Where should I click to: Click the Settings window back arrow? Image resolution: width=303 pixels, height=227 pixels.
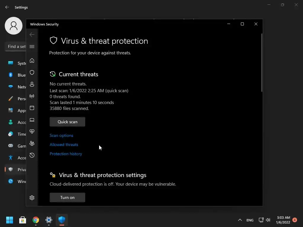point(7,7)
